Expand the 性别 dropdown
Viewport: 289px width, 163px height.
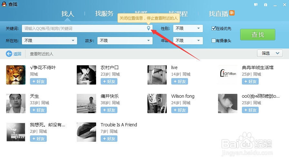click(188, 29)
